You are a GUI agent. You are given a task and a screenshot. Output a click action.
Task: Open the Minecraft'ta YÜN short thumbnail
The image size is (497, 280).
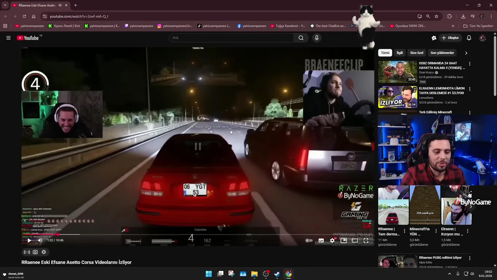(x=425, y=205)
